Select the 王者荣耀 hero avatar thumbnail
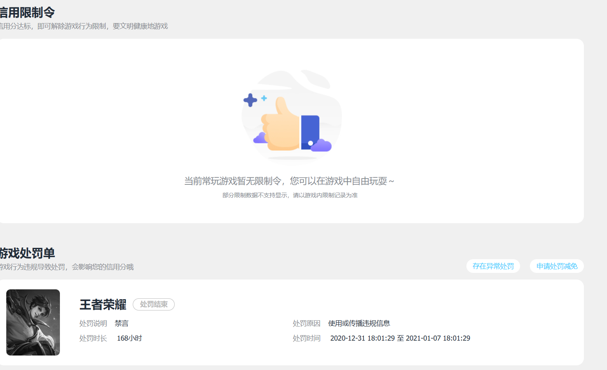This screenshot has height=370, width=607. pos(33,322)
